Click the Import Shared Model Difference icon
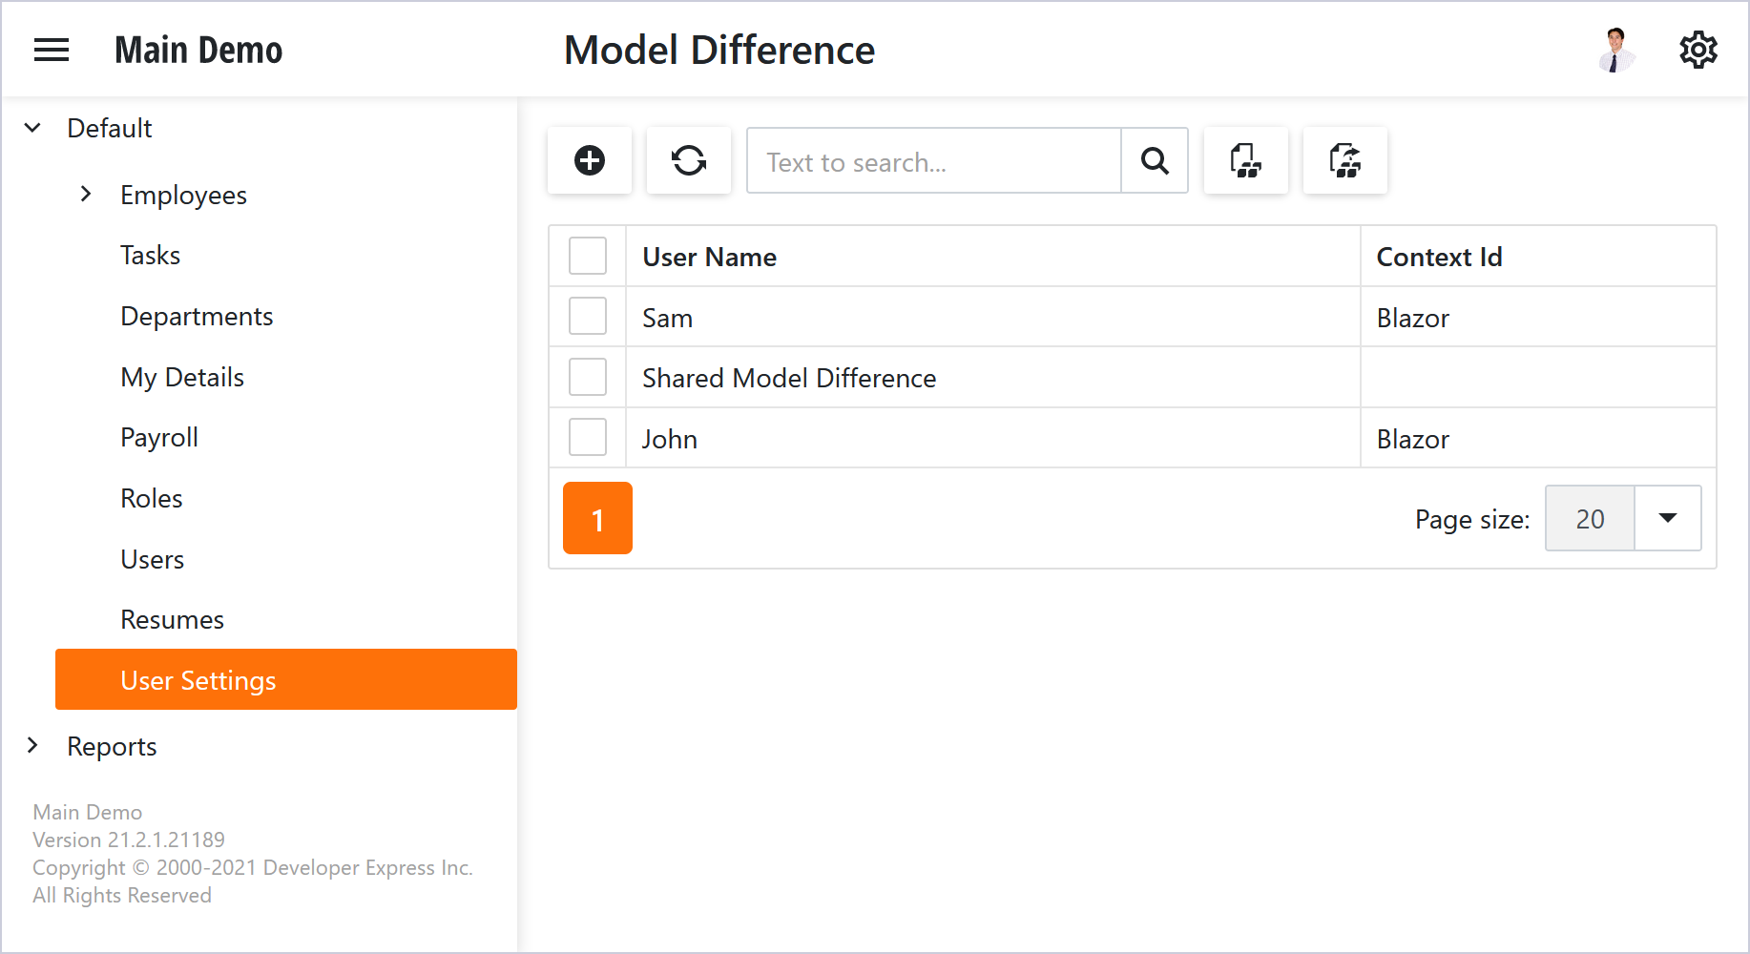This screenshot has width=1750, height=954. (1344, 160)
